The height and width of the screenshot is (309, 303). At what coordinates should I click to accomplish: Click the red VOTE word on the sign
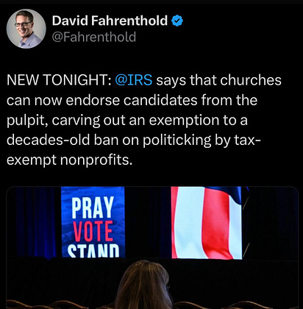tap(93, 231)
